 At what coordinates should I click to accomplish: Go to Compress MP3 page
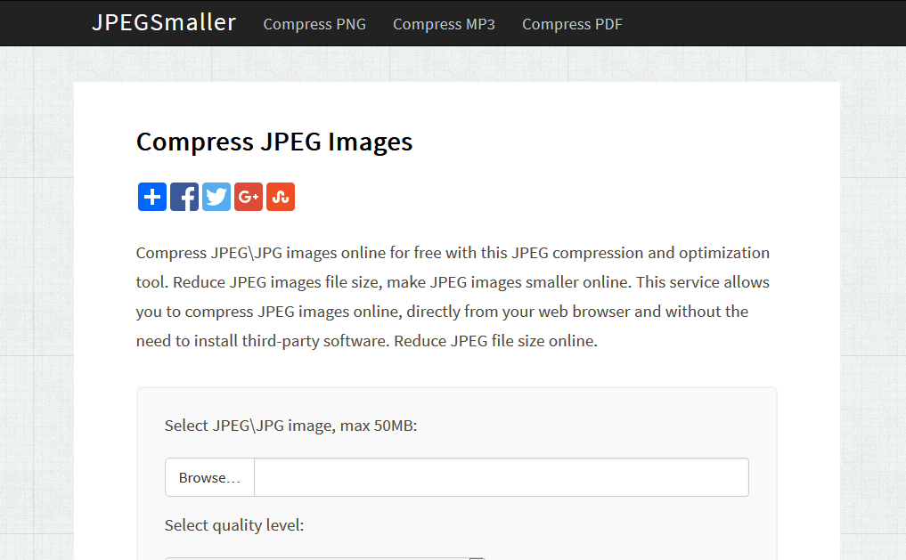click(444, 24)
